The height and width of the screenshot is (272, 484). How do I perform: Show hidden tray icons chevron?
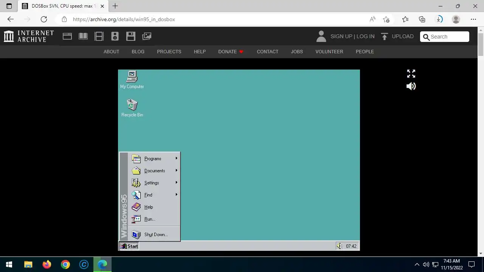coord(417,264)
